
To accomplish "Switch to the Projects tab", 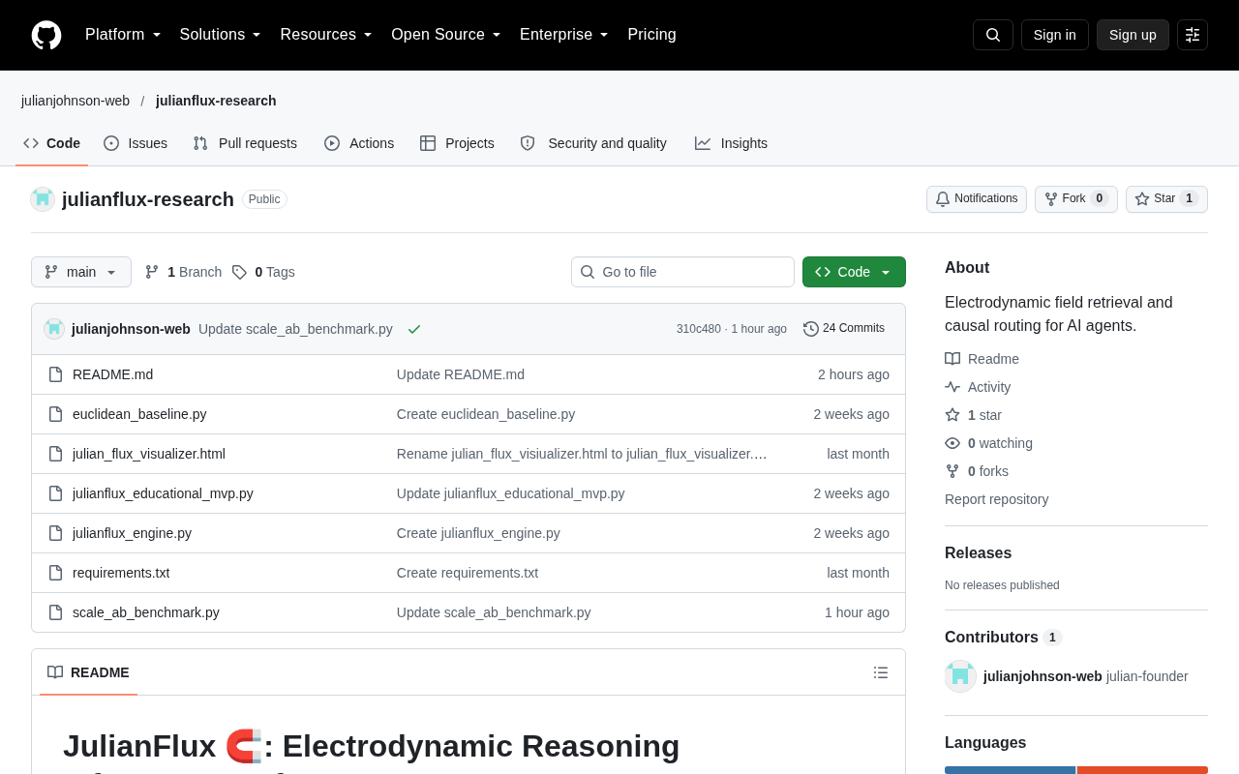I will [457, 143].
